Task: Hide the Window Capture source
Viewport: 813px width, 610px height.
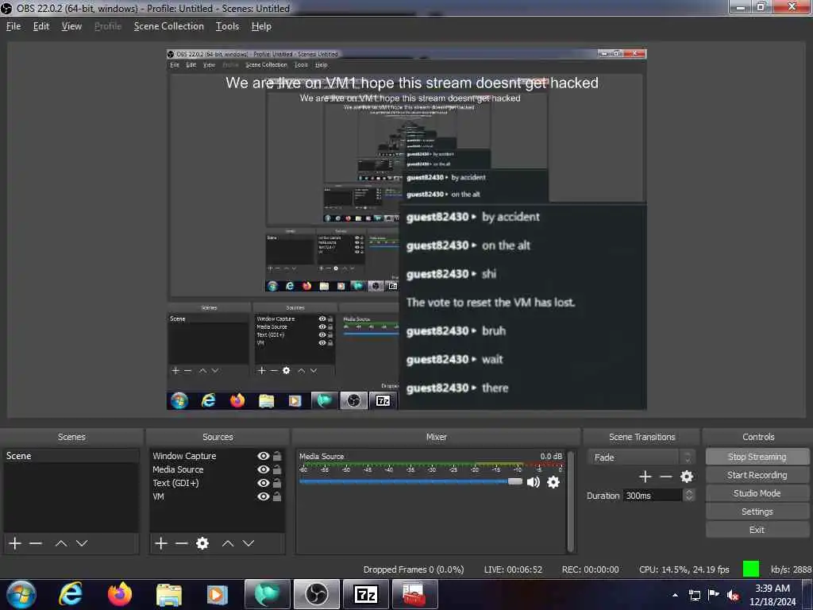Action: tap(264, 456)
